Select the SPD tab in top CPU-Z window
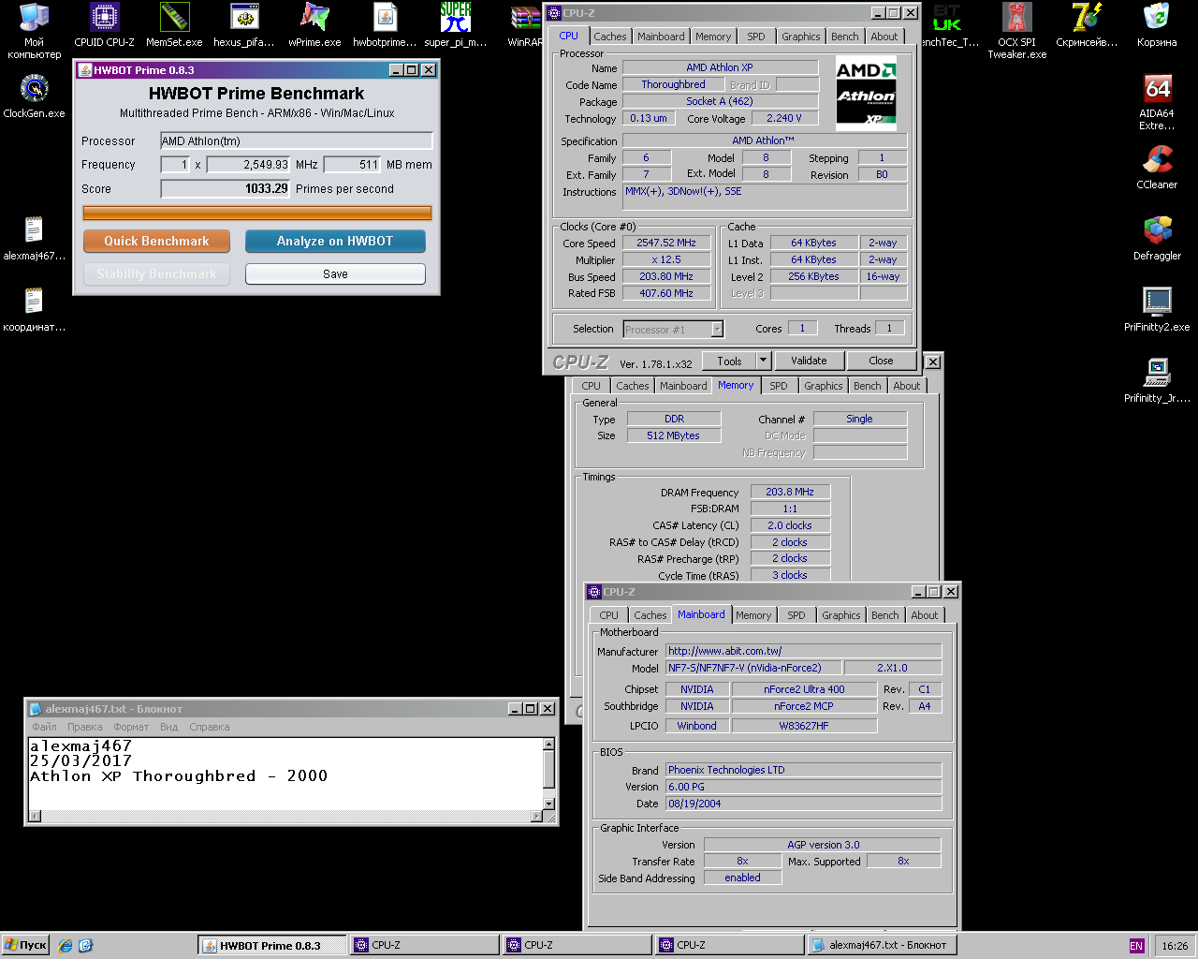 (x=756, y=37)
